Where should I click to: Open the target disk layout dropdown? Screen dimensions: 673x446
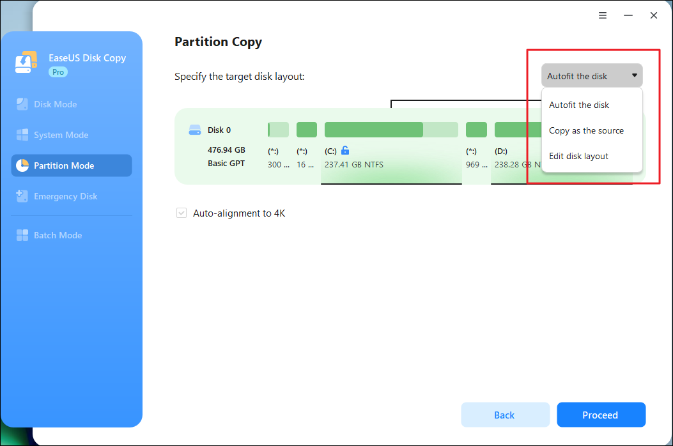(x=591, y=75)
